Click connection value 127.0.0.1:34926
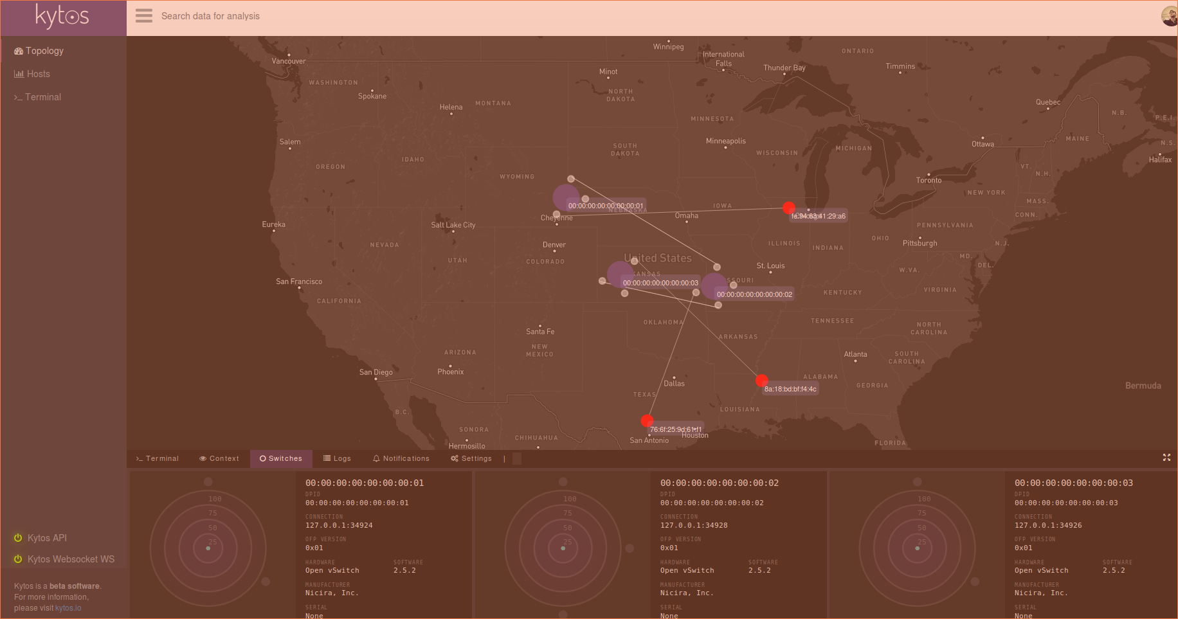 point(1048,525)
